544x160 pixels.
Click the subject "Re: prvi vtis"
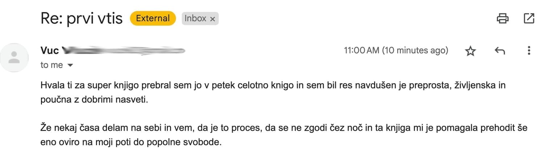(x=81, y=18)
